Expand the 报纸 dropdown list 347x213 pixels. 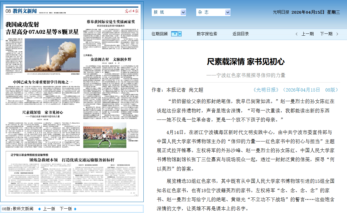(x=183, y=12)
